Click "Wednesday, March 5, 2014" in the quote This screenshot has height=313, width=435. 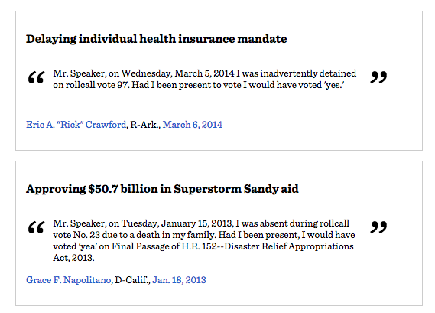pos(178,73)
